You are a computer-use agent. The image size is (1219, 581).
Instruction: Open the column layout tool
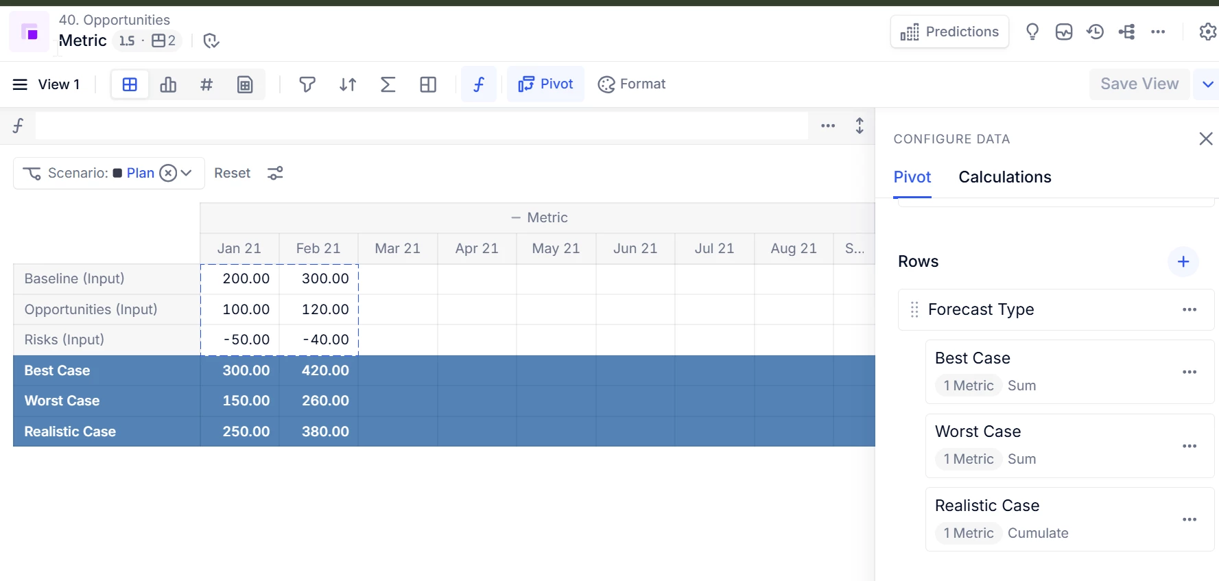(x=428, y=84)
